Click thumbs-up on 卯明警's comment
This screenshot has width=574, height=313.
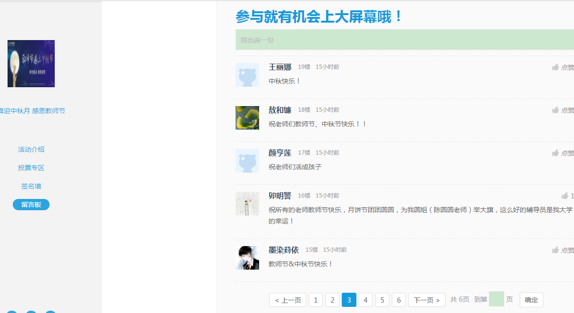click(565, 196)
